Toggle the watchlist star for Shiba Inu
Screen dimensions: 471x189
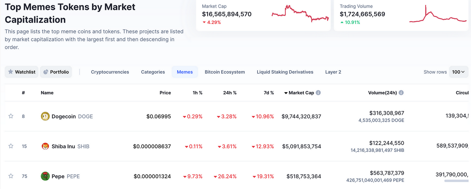11,146
